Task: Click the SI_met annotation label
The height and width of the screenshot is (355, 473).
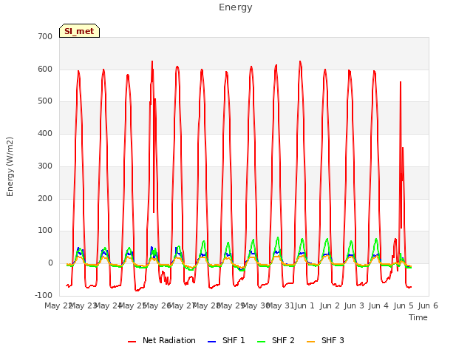Action: pos(79,31)
